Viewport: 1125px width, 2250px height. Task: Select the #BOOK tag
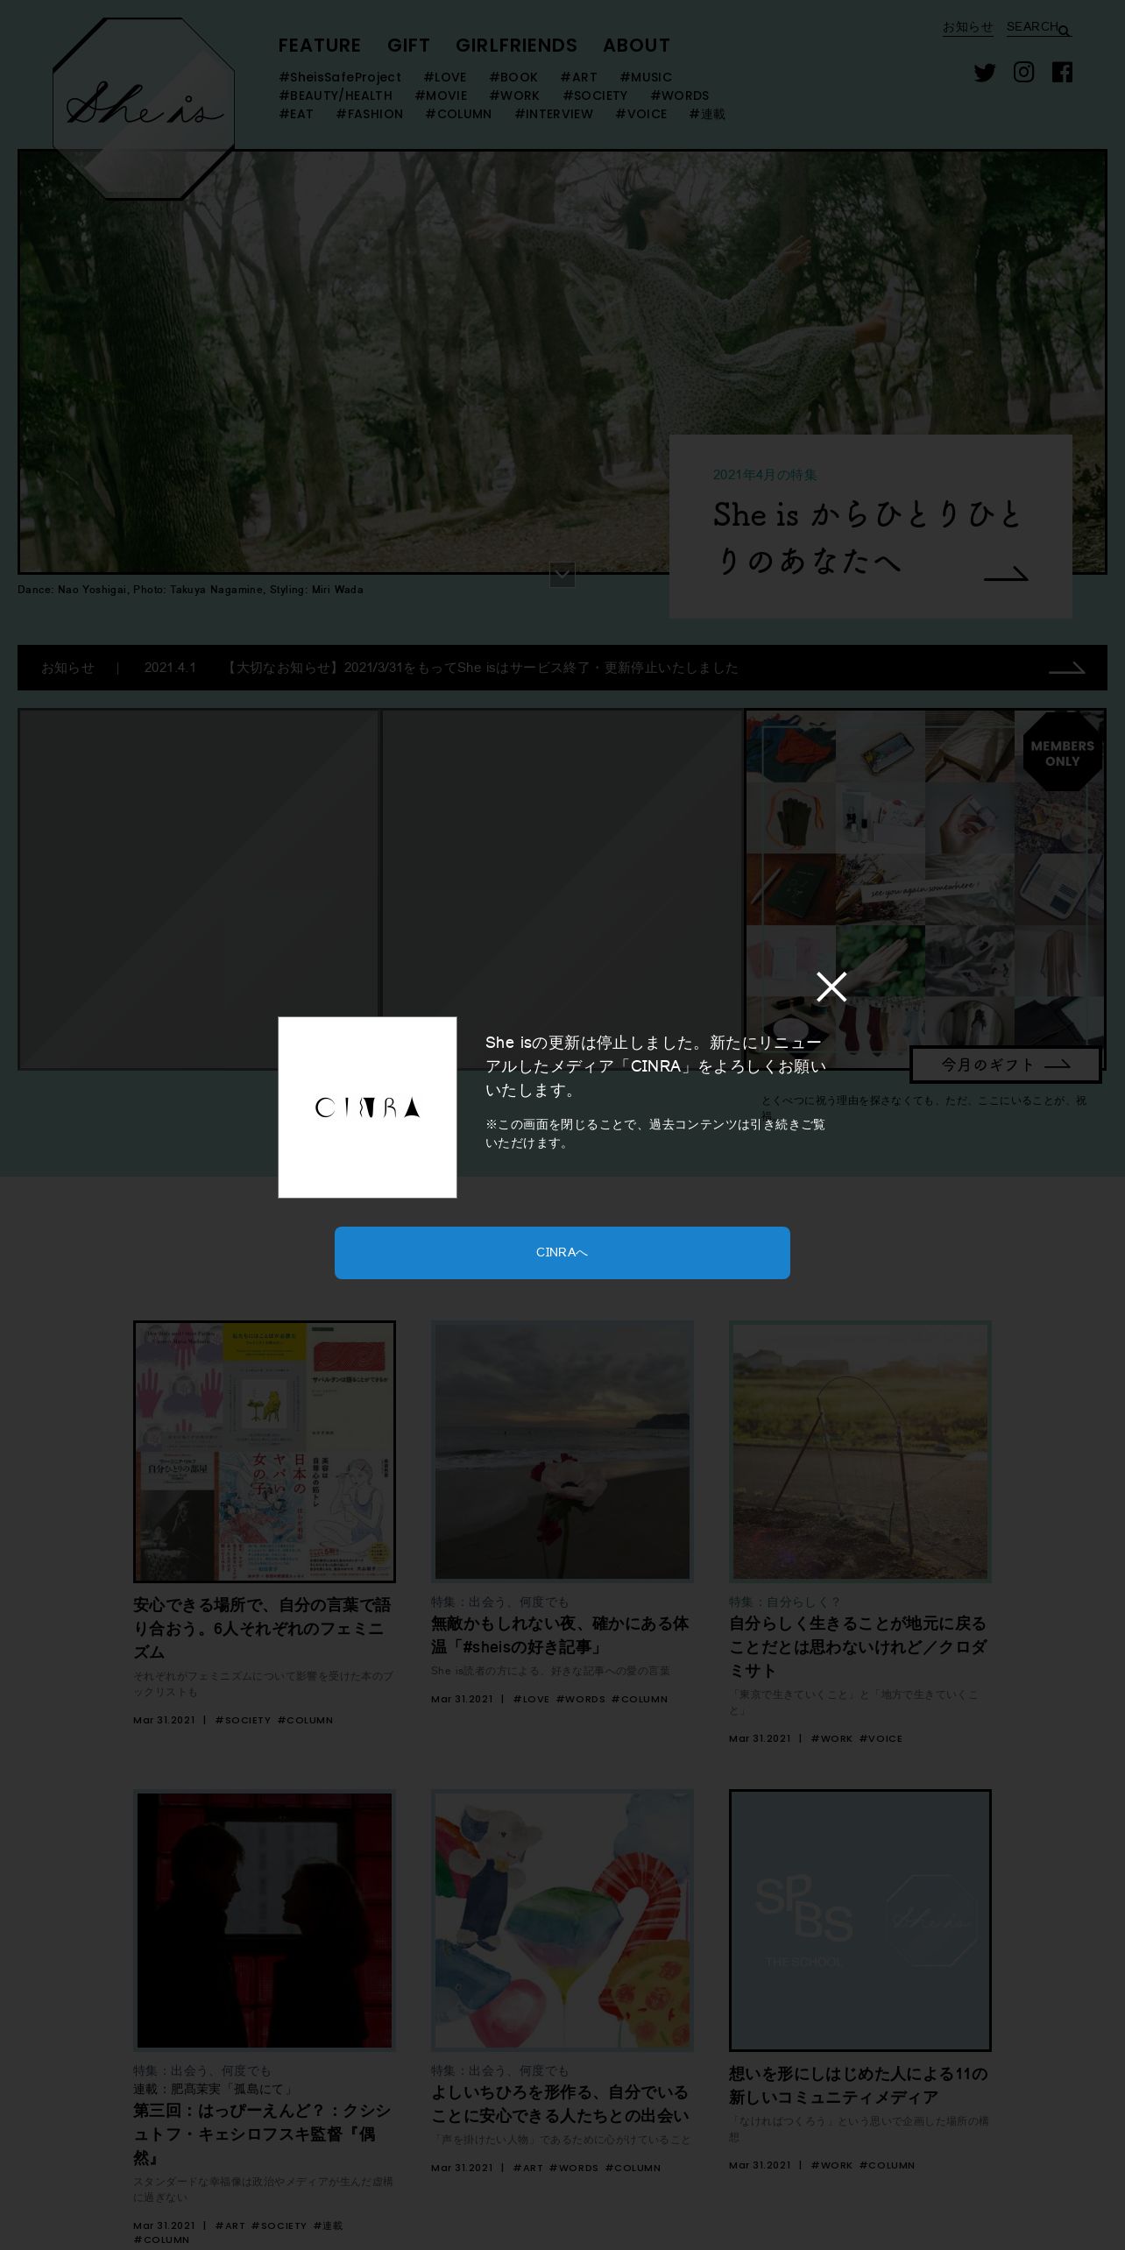click(513, 77)
